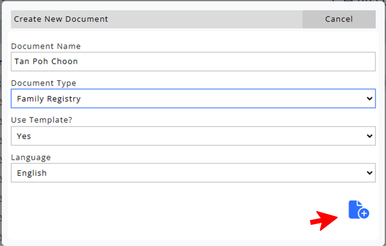Screen dimensions: 386x246
Task: Click the Document Type chevron arrow
Action: (x=369, y=99)
